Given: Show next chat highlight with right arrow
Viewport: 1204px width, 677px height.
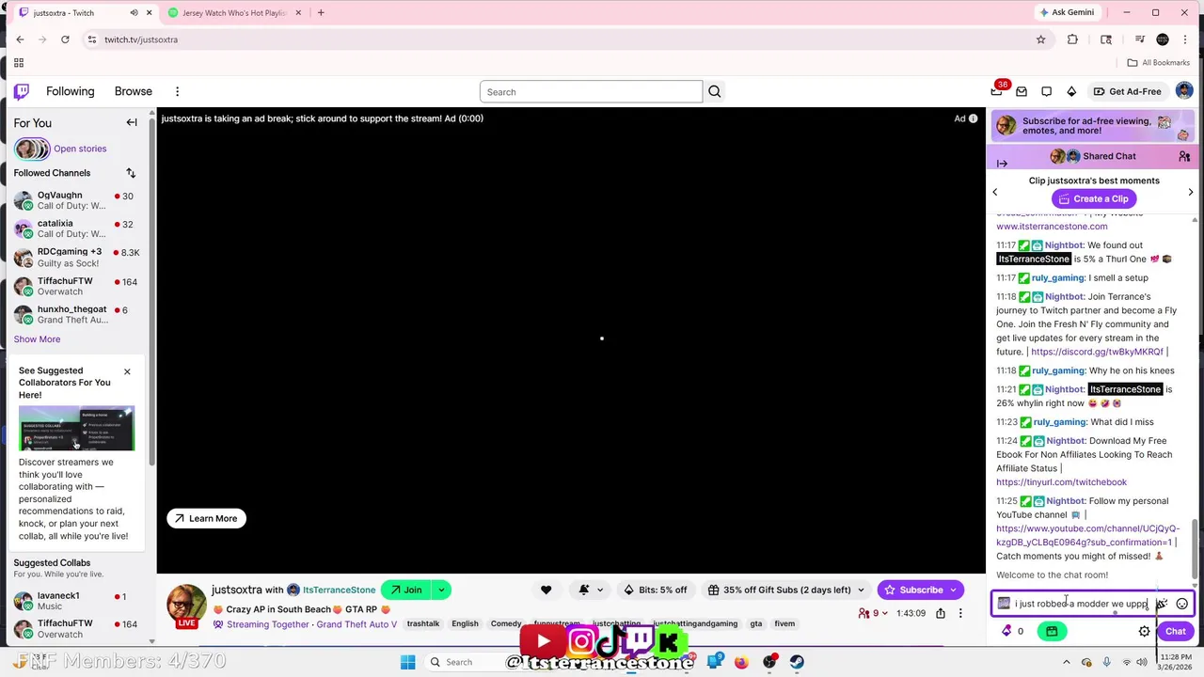Looking at the screenshot, I should click(x=1191, y=192).
